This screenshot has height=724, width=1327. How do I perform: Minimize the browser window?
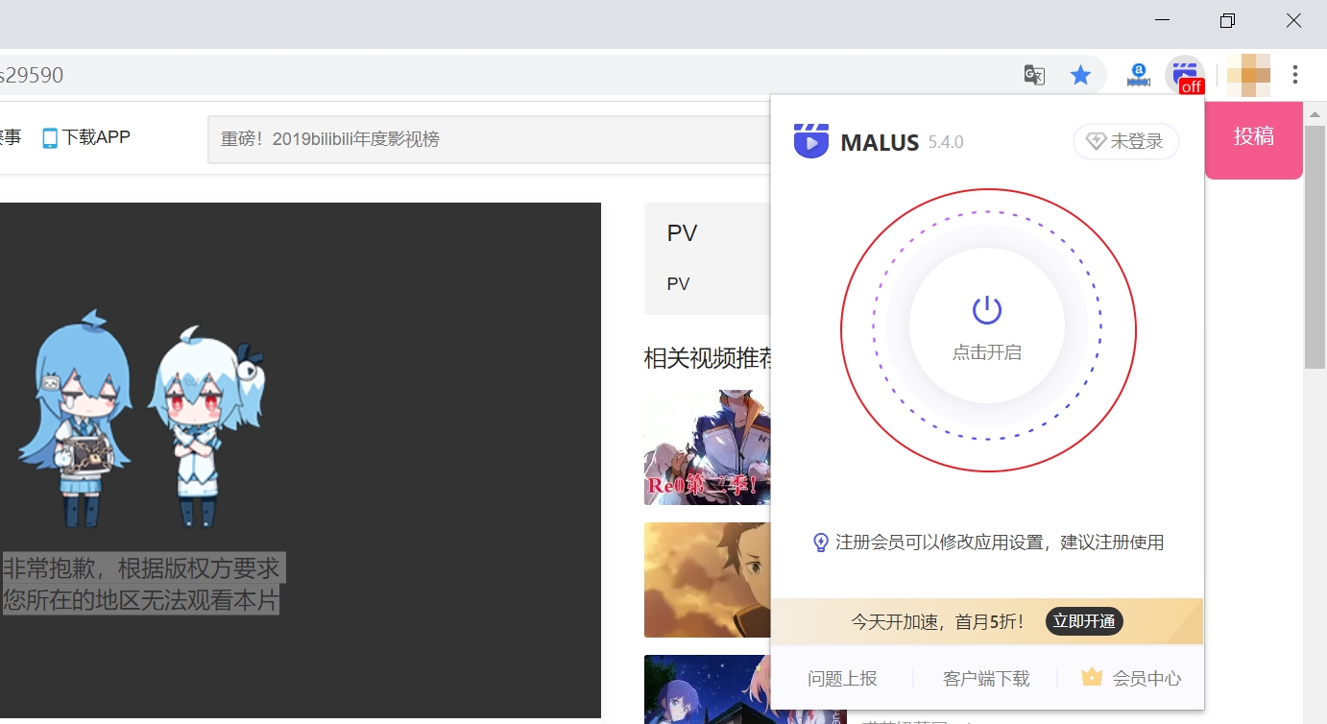tap(1164, 20)
